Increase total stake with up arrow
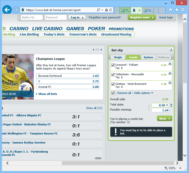The height and width of the screenshot is (173, 189). [x=171, y=104]
